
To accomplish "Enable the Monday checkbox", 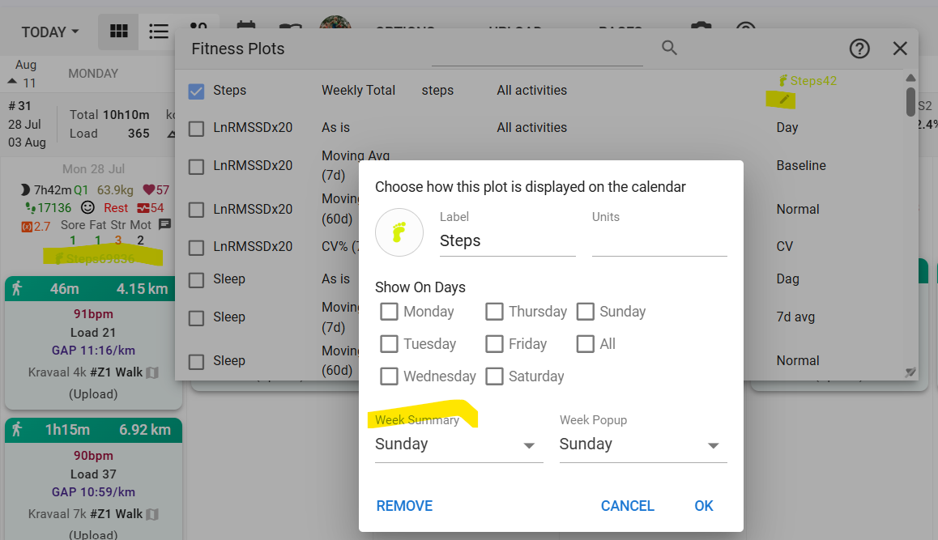I will point(390,312).
